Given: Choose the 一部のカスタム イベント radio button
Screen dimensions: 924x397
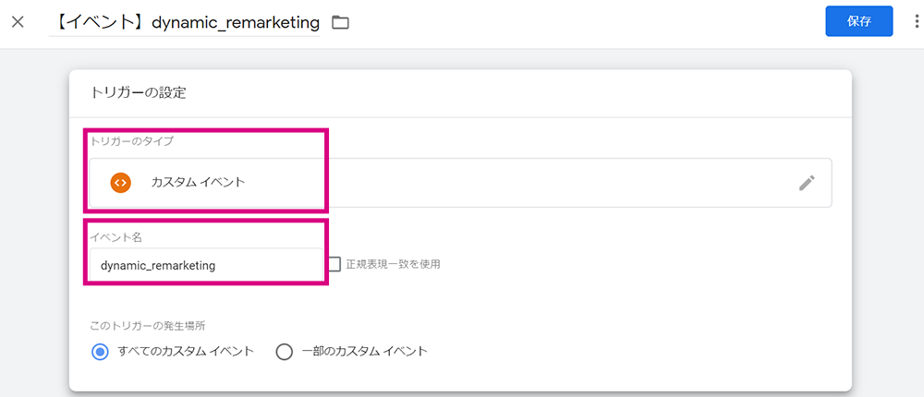Looking at the screenshot, I should coord(284,352).
